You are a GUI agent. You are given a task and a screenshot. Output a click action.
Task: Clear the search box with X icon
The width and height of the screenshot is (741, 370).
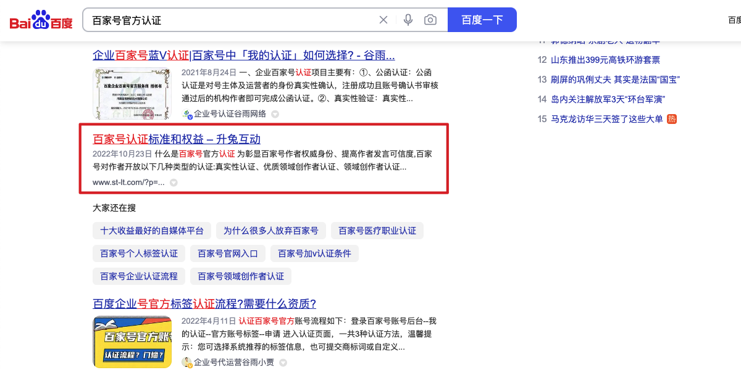pos(383,20)
